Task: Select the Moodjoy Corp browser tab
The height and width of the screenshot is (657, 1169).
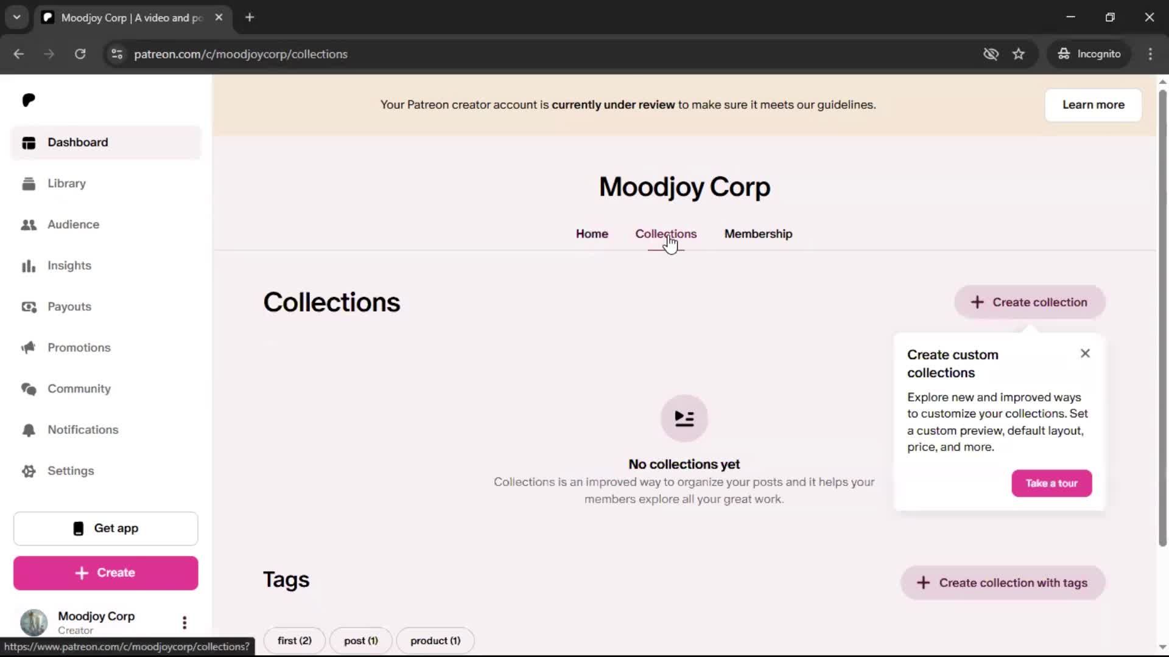Action: [x=133, y=18]
